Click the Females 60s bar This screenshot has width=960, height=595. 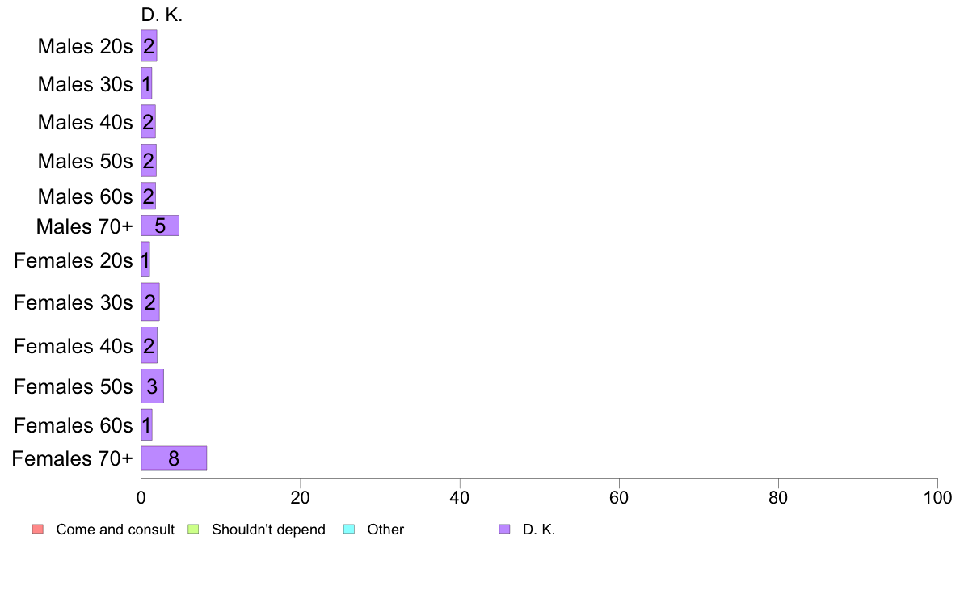click(x=146, y=425)
